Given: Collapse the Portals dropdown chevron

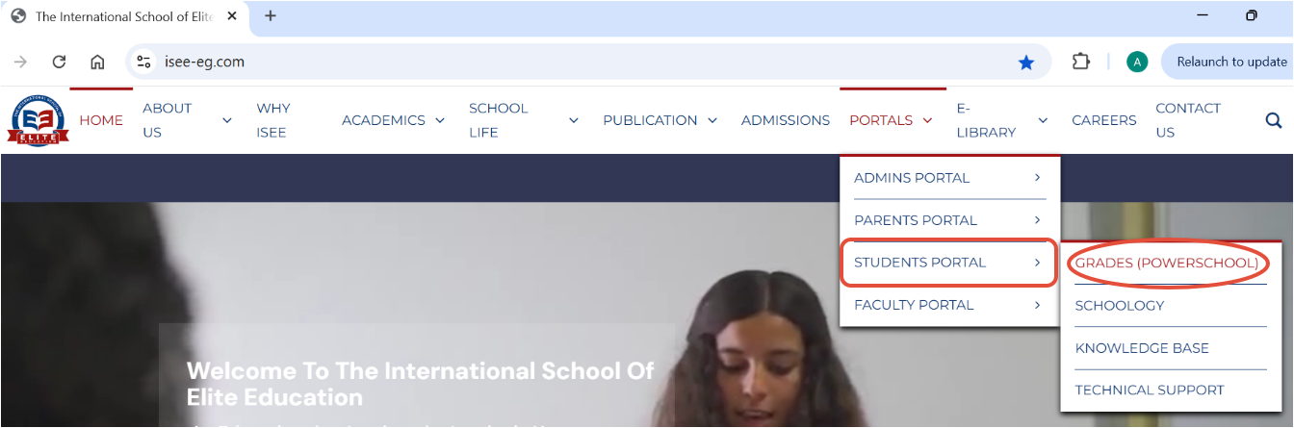Looking at the screenshot, I should pyautogui.click(x=927, y=120).
